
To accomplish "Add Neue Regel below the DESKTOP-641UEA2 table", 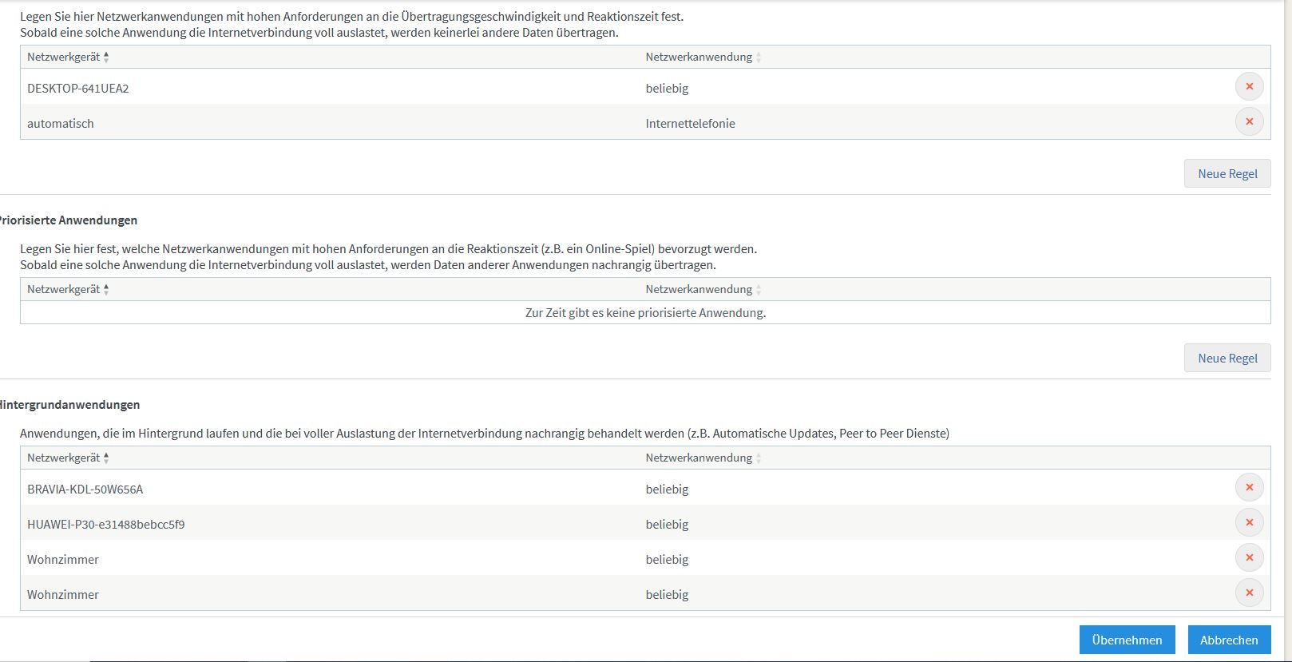I will click(1227, 173).
